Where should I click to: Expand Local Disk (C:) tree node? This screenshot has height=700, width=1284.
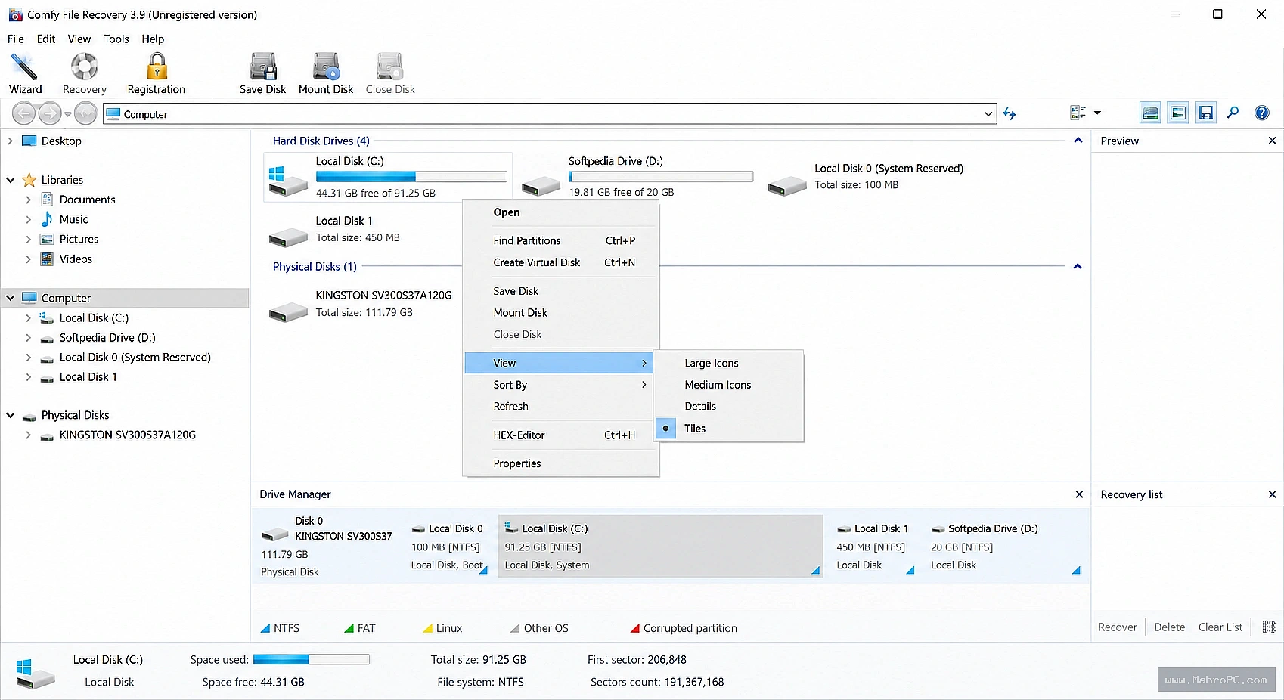point(28,318)
